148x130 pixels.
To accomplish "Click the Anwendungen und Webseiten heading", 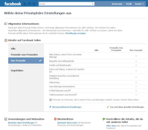I will 26,119.
